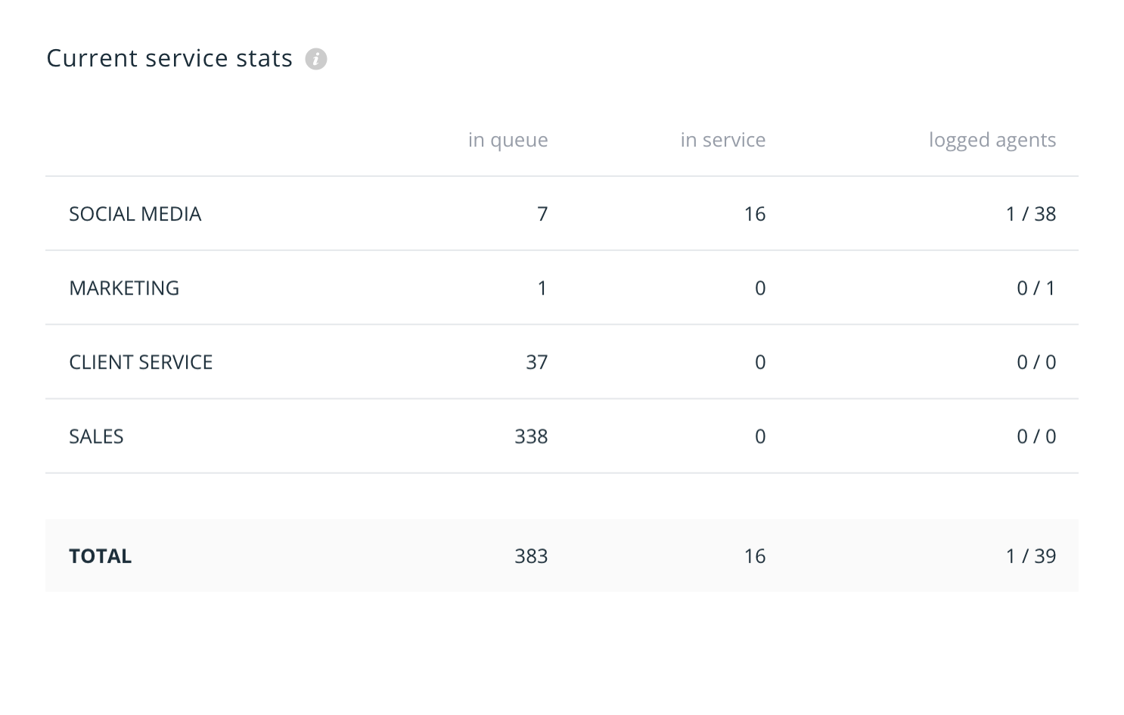Click the in queue value 7 for SOCIAL MEDIA
Screen dimensions: 1124x715
point(542,213)
